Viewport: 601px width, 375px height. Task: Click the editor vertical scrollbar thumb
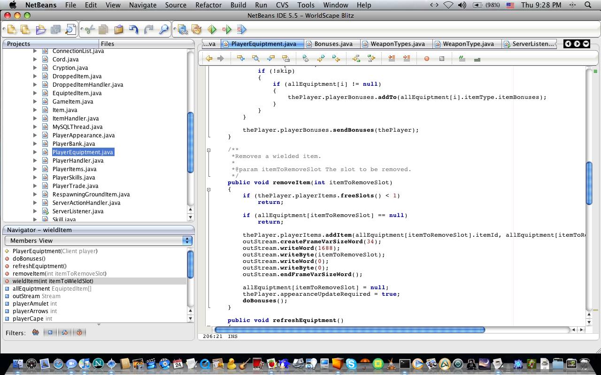point(589,183)
